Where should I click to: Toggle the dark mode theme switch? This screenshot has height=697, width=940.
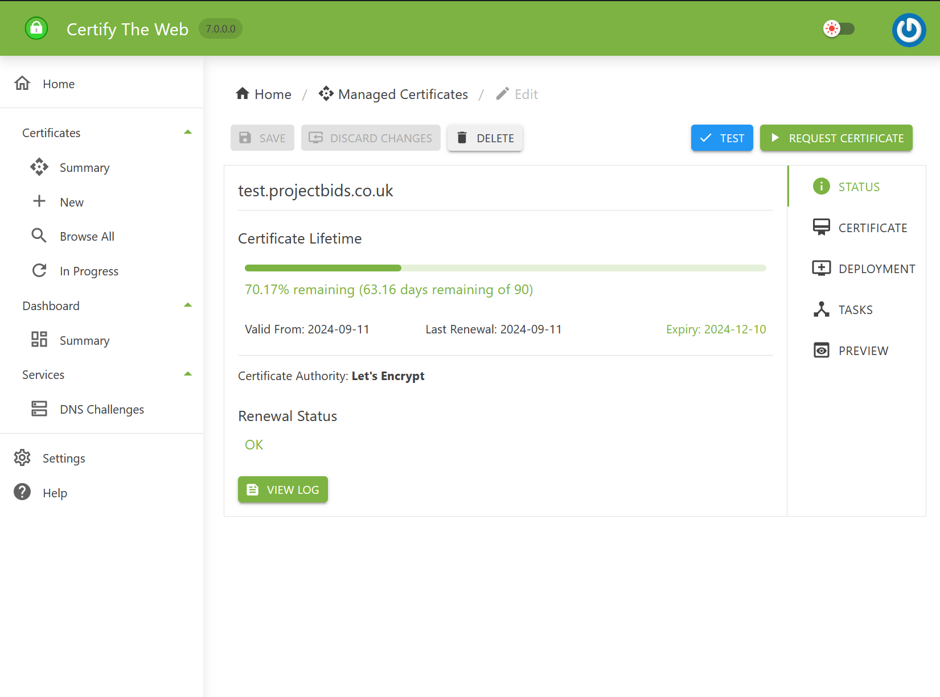click(839, 28)
